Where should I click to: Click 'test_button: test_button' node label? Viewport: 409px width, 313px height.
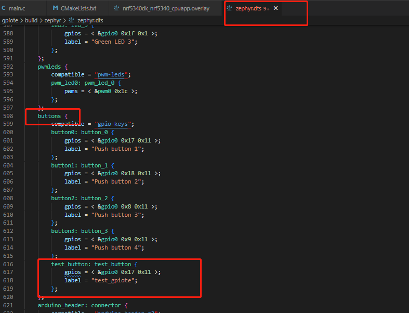click(91, 264)
